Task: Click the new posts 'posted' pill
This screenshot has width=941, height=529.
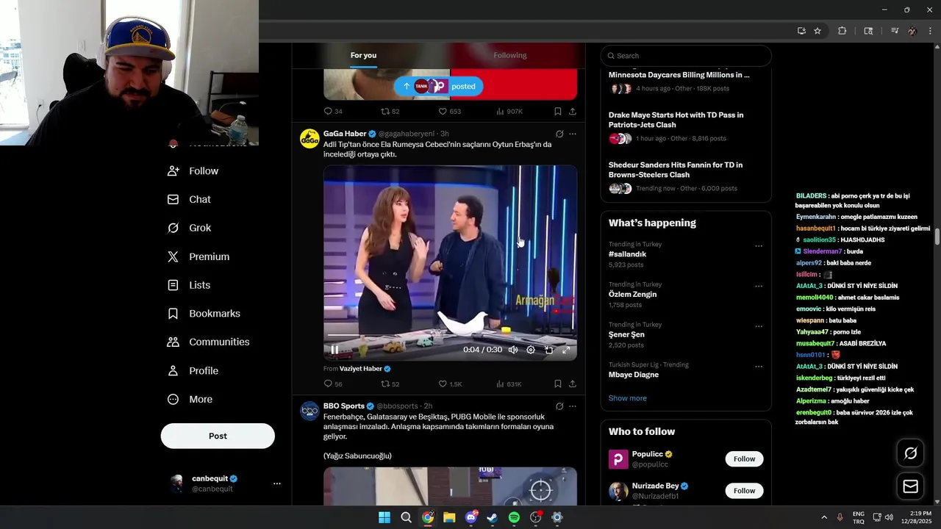Action: 439,86
